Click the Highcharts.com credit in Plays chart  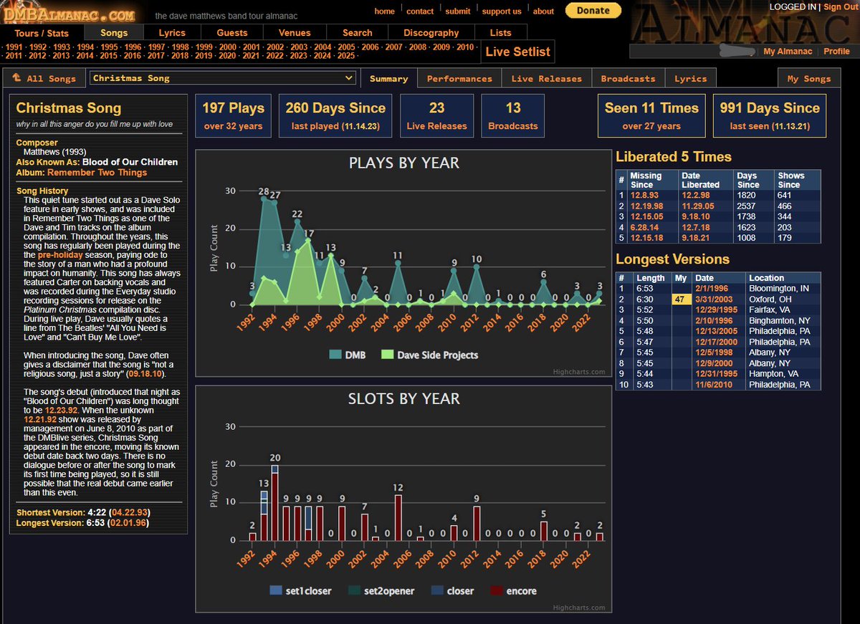(x=580, y=371)
